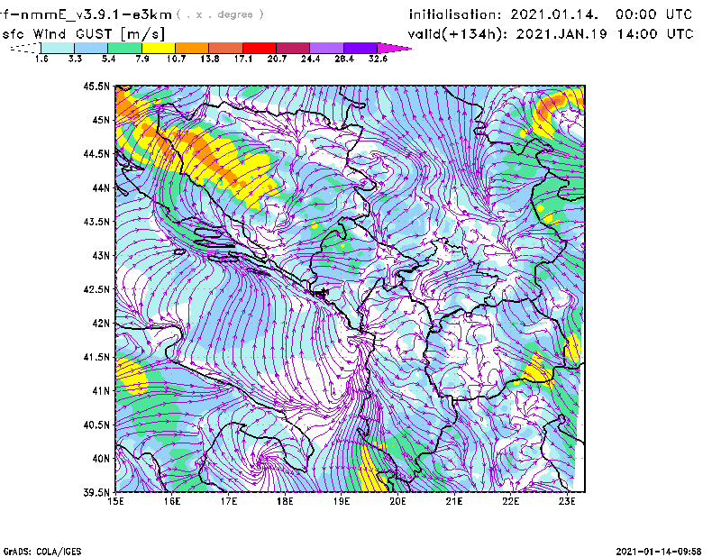Click the "15E" longitude label
The width and height of the screenshot is (721, 557).
(115, 502)
